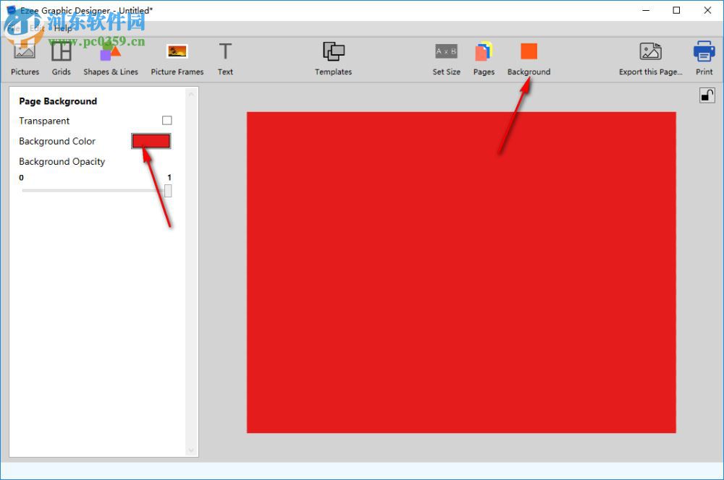Select the Picture Frames tool
The image size is (724, 480).
pyautogui.click(x=177, y=58)
